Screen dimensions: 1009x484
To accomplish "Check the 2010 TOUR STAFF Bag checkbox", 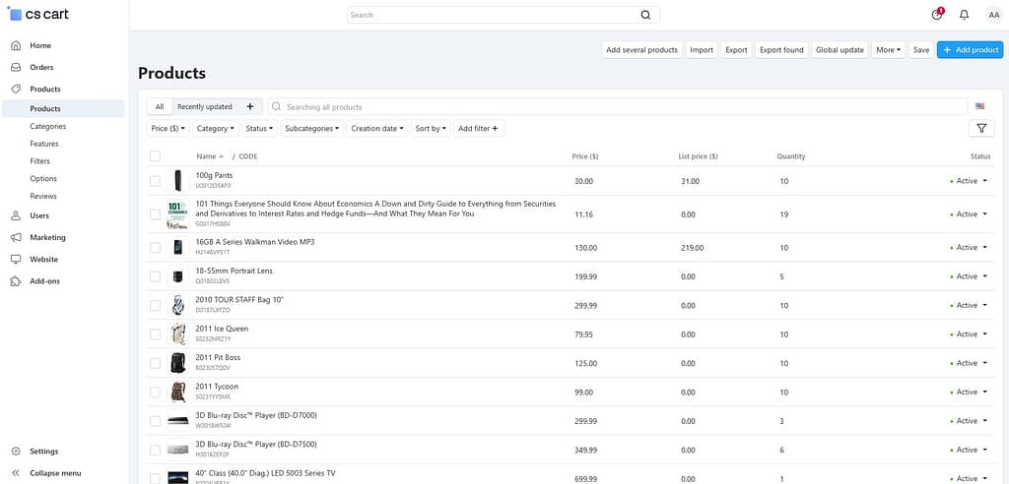I will click(155, 305).
